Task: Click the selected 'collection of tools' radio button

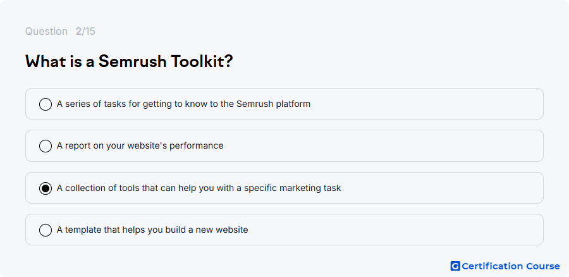Action: point(46,188)
